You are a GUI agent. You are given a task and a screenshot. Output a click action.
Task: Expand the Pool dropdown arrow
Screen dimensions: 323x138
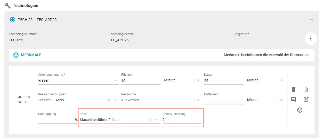pyautogui.click(x=157, y=120)
